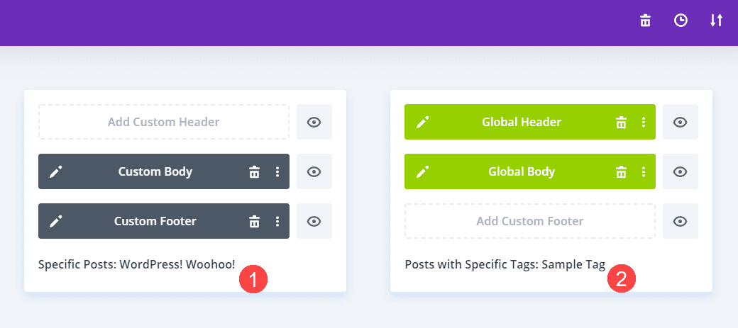This screenshot has width=738, height=328.
Task: Edit Global Header with pencil icon
Action: 422,122
